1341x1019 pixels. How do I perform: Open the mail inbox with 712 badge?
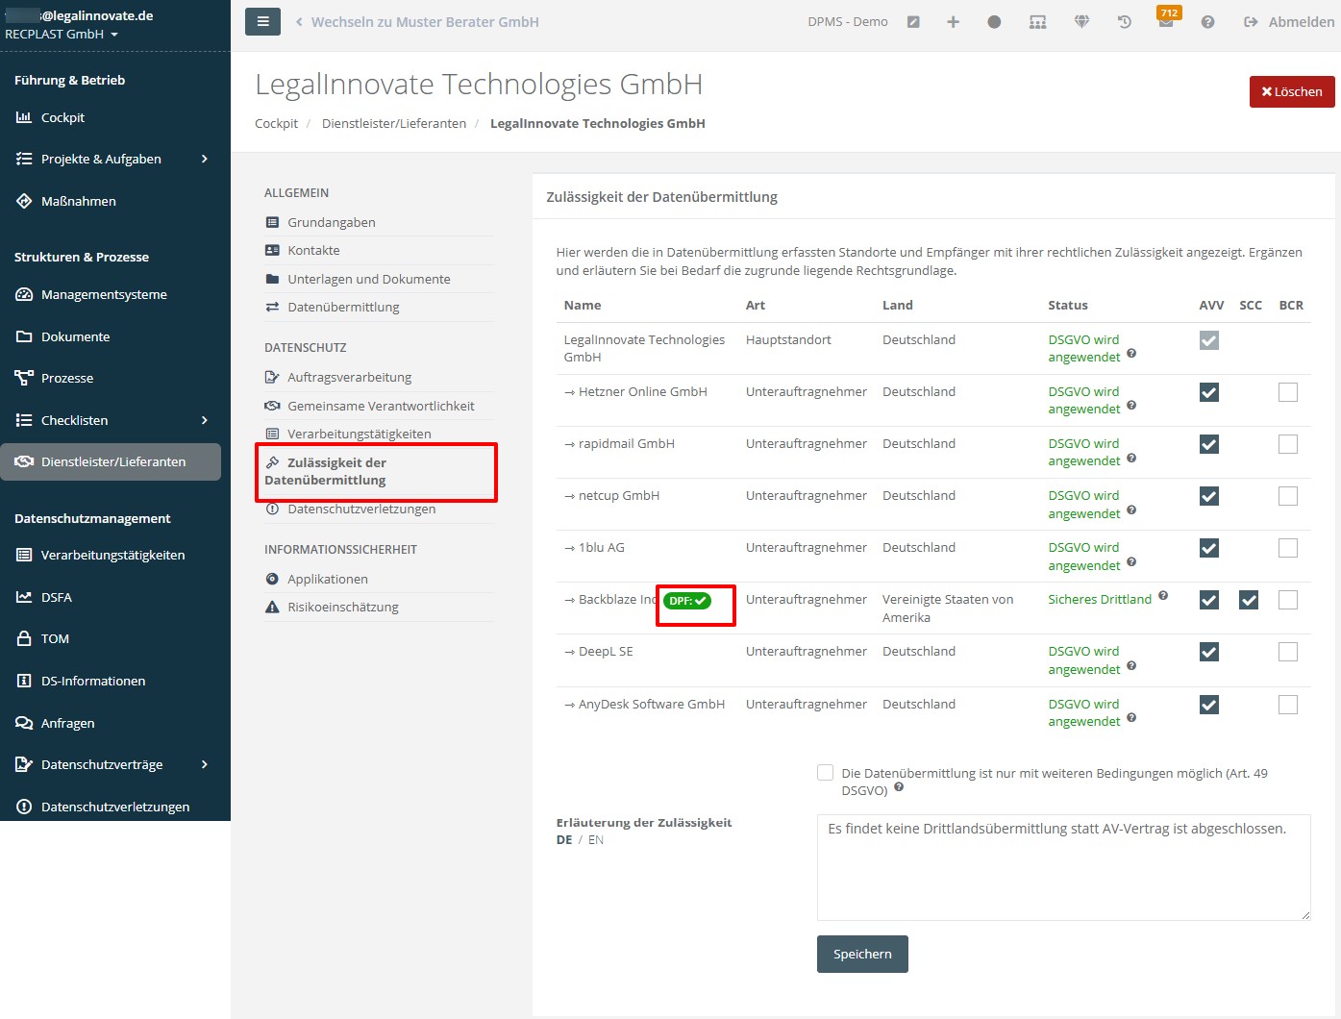(x=1165, y=22)
